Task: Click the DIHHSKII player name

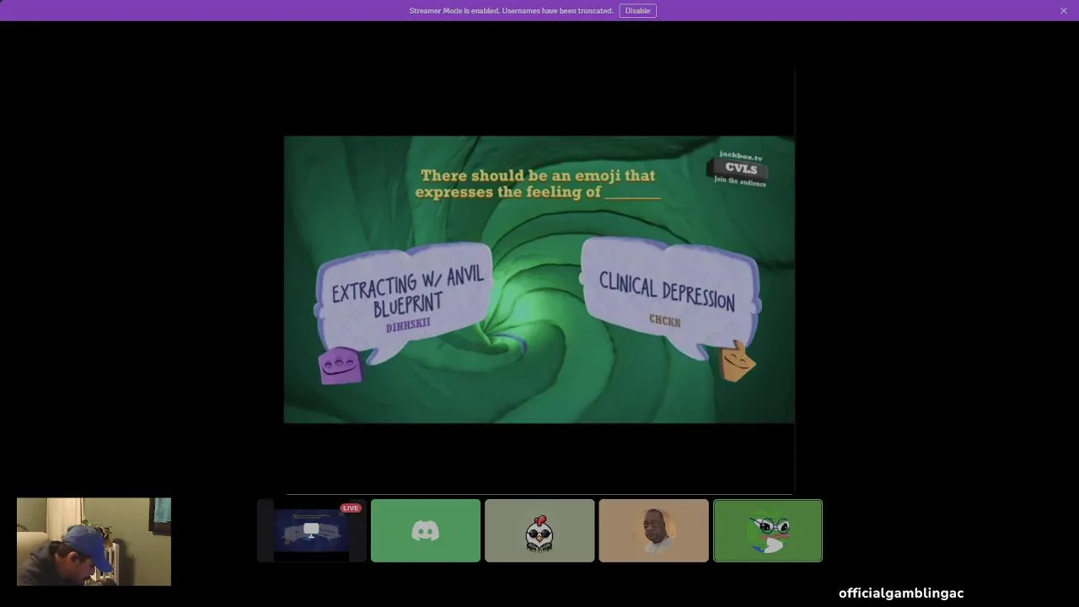Action: tap(408, 324)
